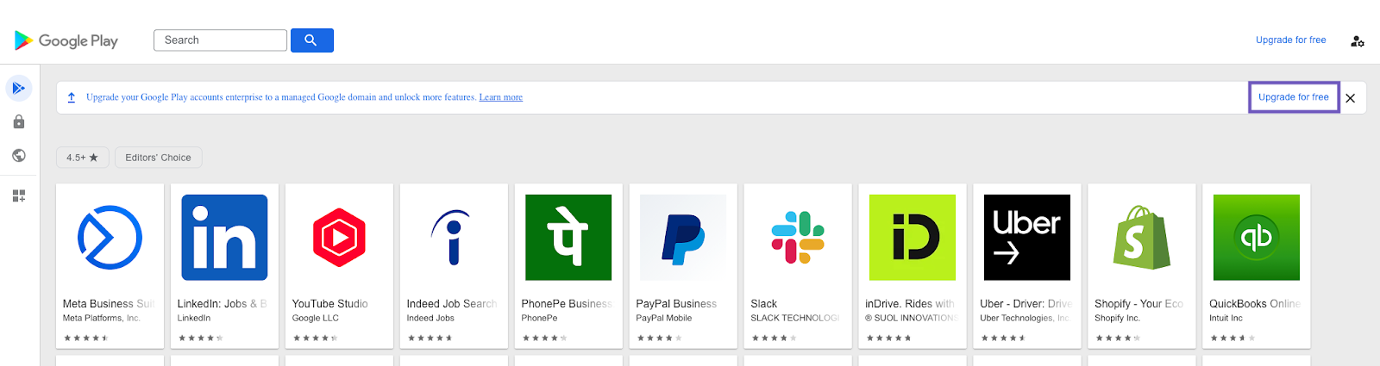Click the Uber - Driver title text
The height and width of the screenshot is (366, 1380).
[1026, 304]
